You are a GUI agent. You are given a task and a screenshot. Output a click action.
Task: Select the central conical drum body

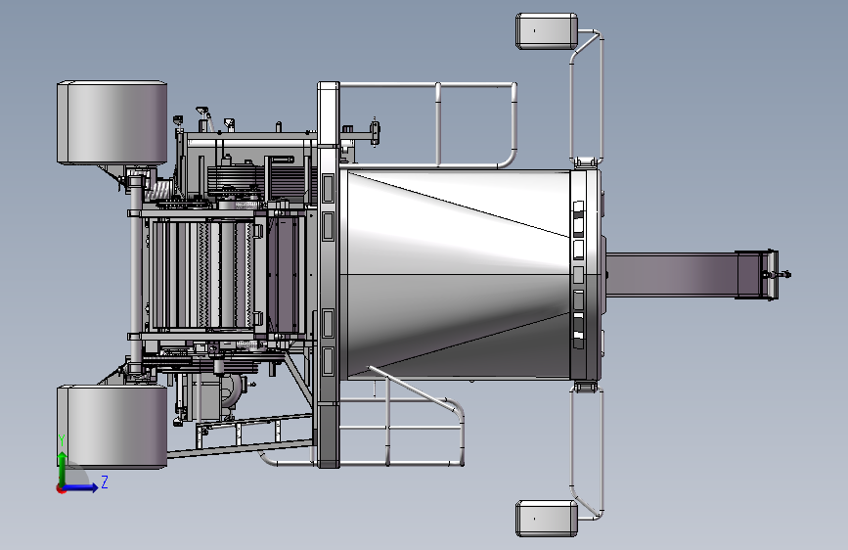[457, 274]
